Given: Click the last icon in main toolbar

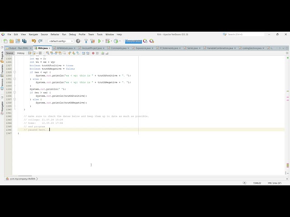Looking at the screenshot, I should point(152,41).
